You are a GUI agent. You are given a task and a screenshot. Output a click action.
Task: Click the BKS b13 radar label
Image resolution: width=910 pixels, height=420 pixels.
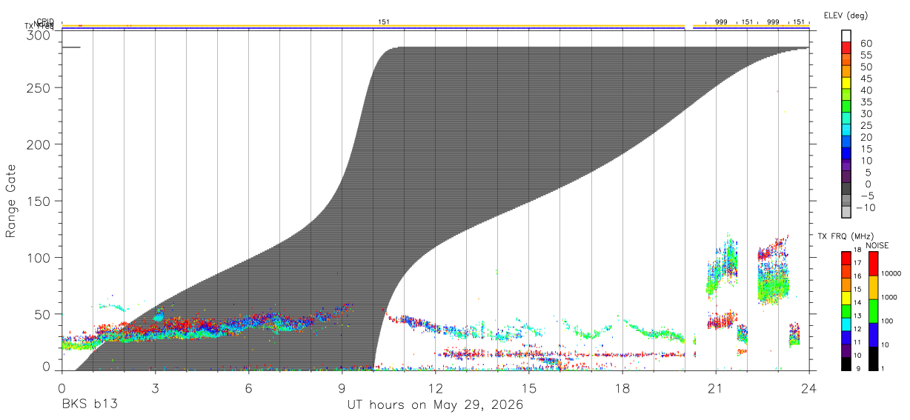(90, 404)
